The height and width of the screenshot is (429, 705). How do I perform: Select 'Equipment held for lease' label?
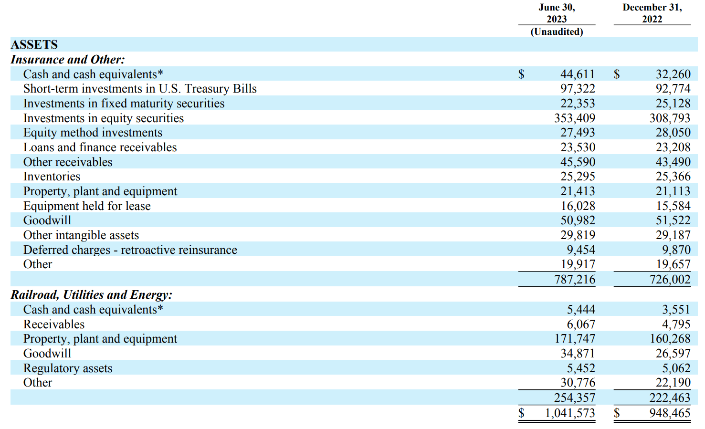click(87, 206)
